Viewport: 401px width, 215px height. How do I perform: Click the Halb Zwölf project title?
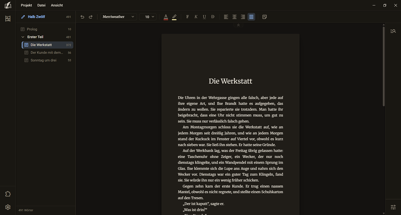click(x=36, y=17)
